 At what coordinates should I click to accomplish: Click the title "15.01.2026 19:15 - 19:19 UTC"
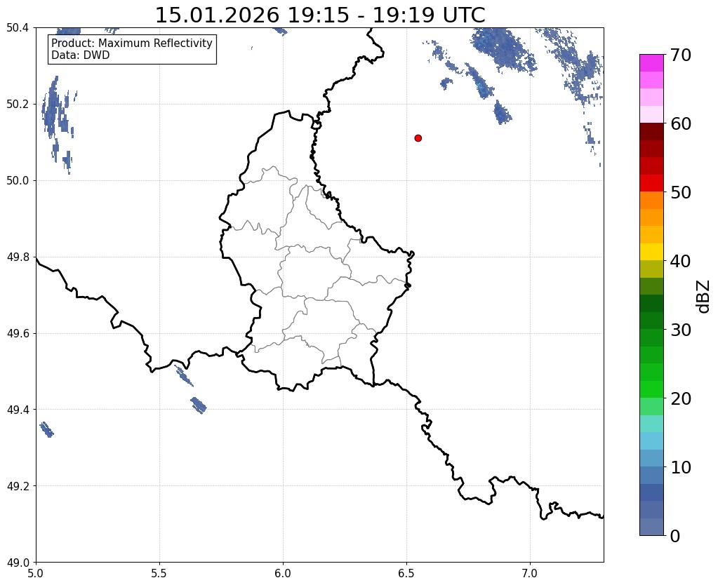pyautogui.click(x=320, y=15)
